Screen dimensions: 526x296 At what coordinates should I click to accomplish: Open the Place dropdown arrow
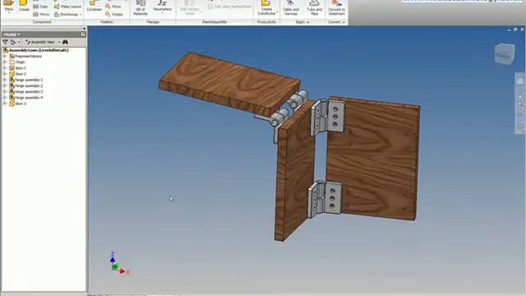pos(9,12)
